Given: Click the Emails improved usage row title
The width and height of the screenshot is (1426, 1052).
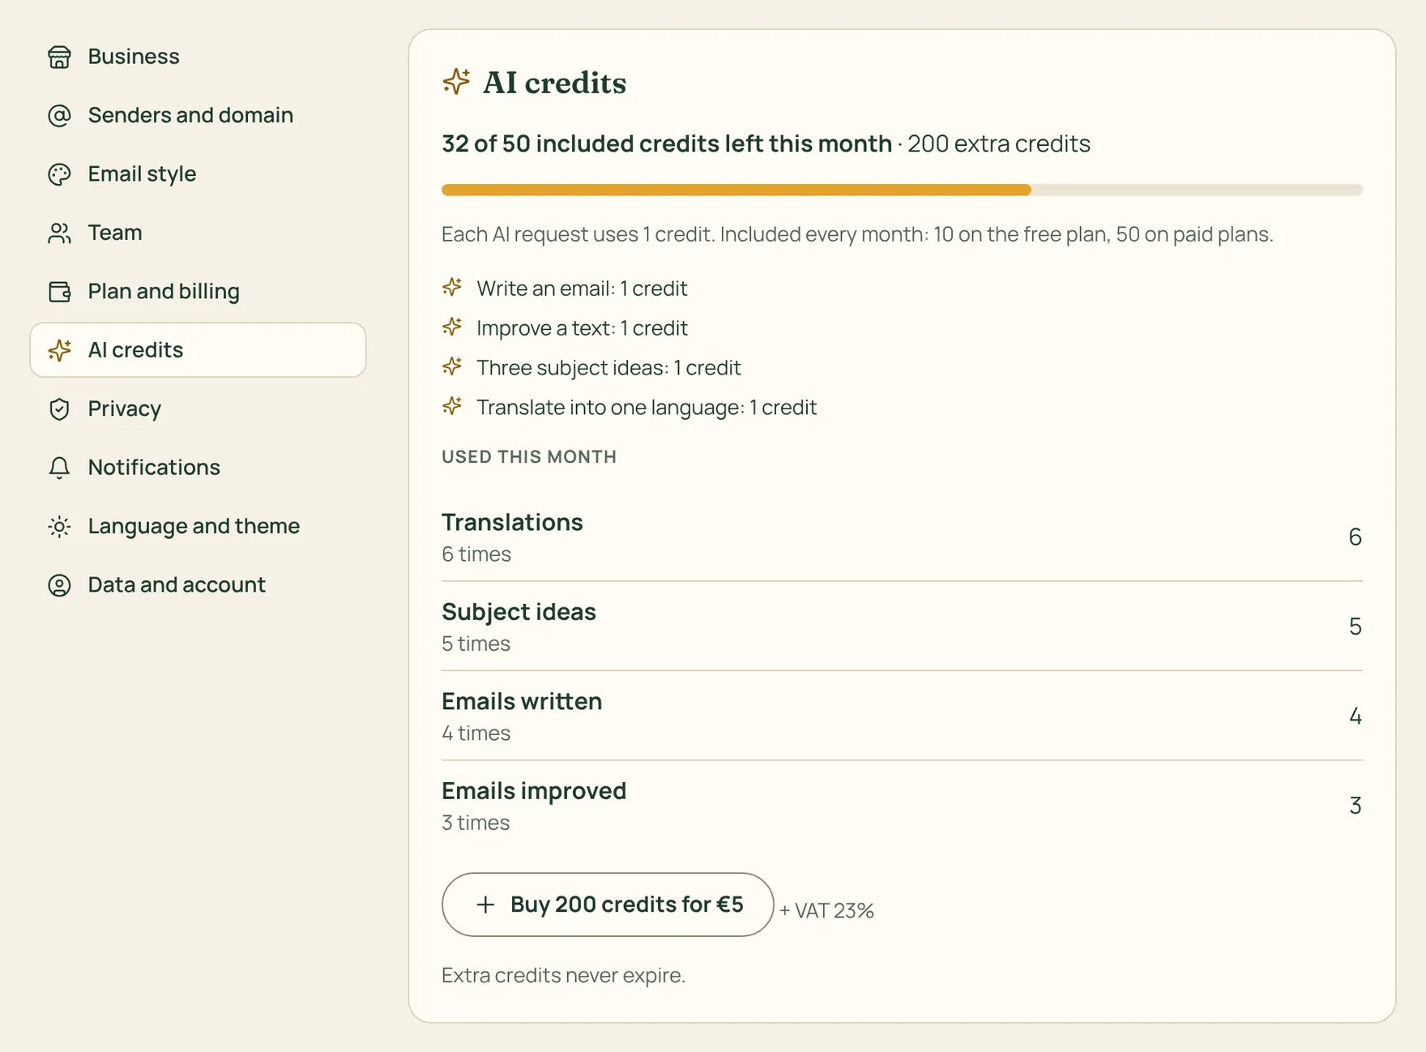Looking at the screenshot, I should coord(534,791).
